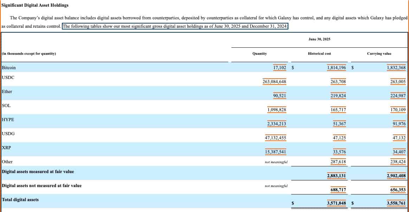Open HYPE quantity 2,334,213
Viewport: 409px width, 212px height.
click(277, 124)
